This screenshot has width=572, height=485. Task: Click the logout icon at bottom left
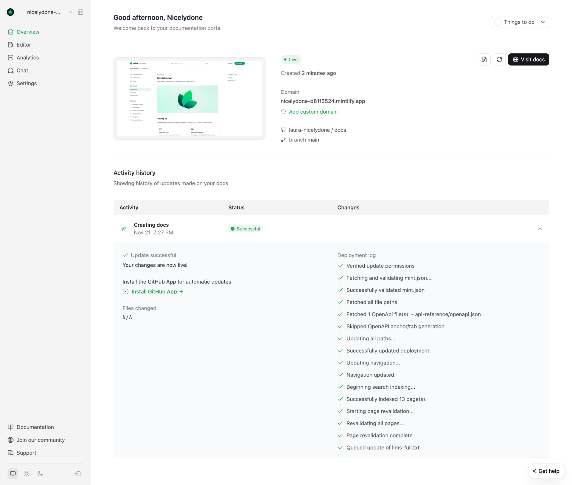pos(77,474)
